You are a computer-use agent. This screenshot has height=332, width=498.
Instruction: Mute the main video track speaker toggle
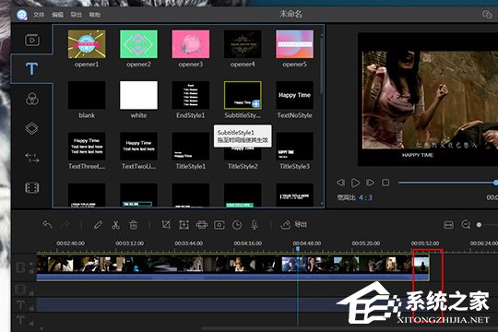[31, 264]
